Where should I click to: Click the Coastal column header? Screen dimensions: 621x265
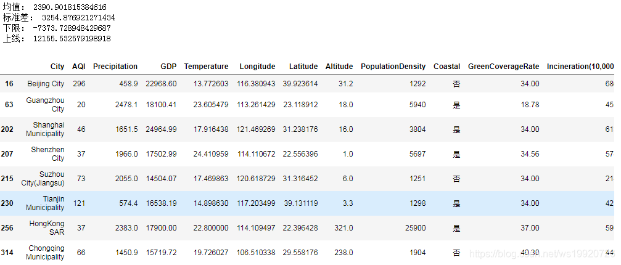pos(446,67)
